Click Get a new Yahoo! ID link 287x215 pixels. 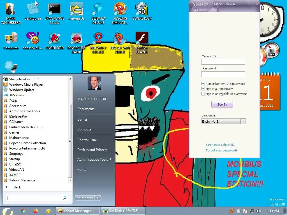222,145
